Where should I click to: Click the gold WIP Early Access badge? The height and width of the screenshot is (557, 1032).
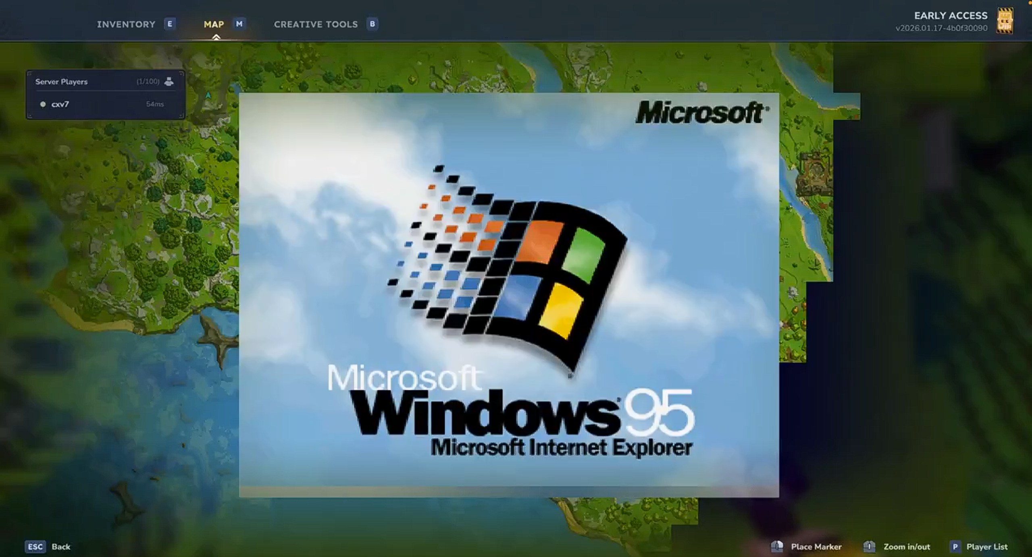[1006, 21]
